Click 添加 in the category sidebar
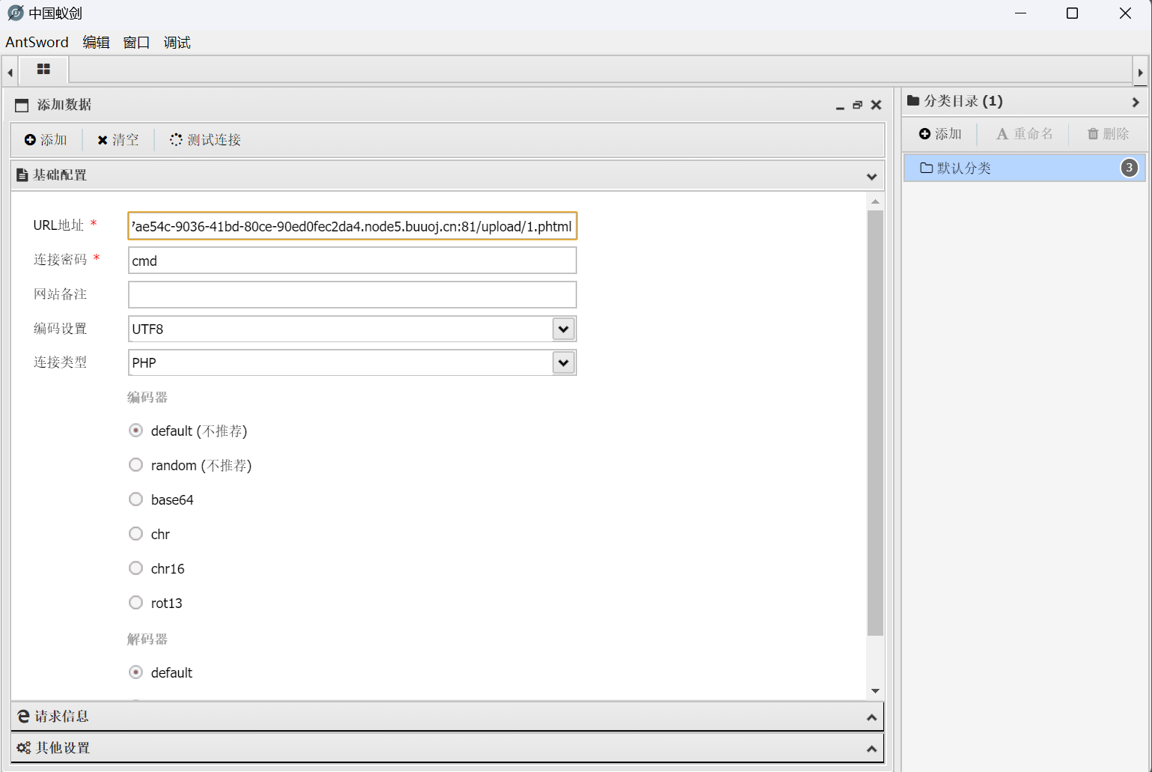1152x772 pixels. point(940,134)
